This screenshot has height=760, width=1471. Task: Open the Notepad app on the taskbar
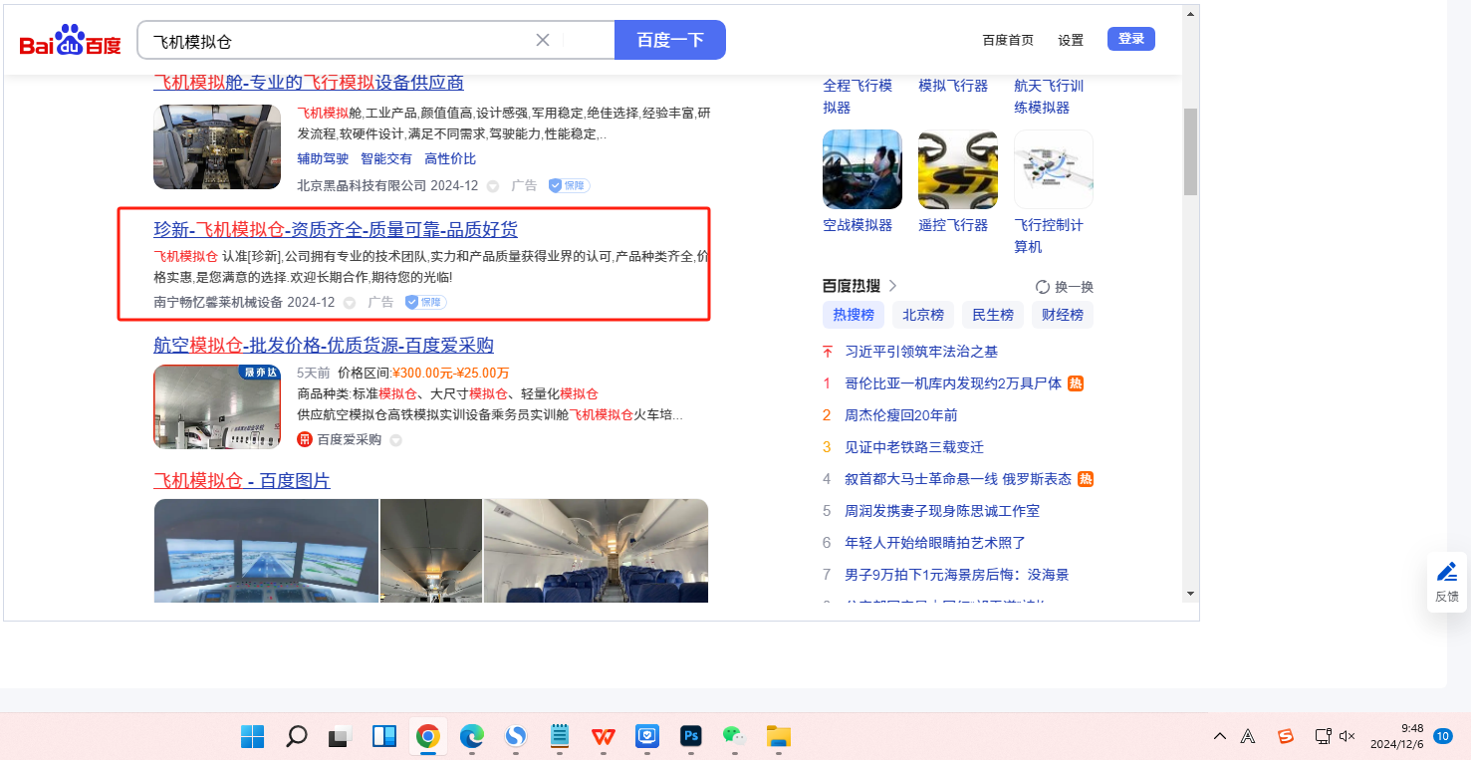pyautogui.click(x=560, y=737)
